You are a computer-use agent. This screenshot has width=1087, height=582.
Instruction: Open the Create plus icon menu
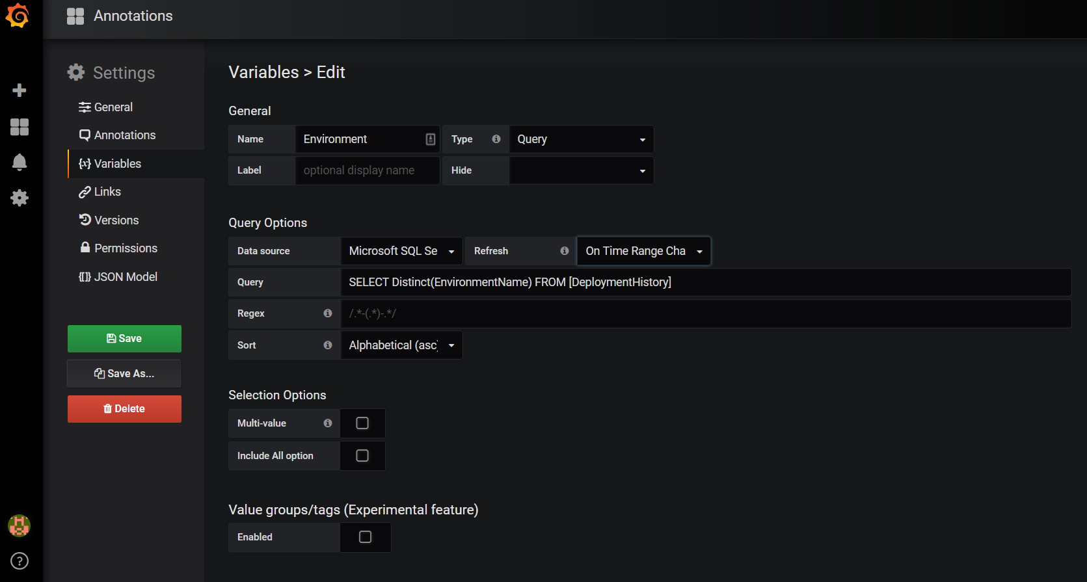tap(20, 90)
